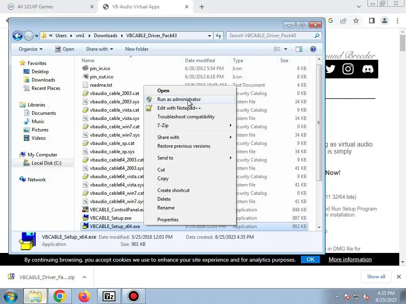
Task: Choose Run as administrator in context menu
Action: 190,99
